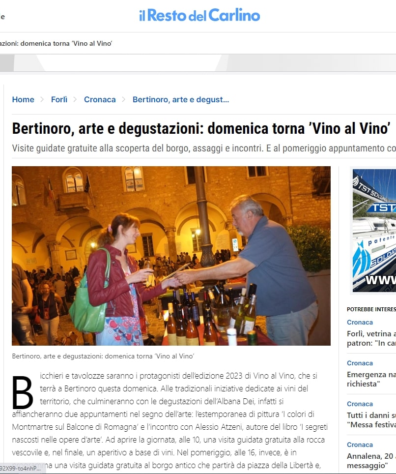396x474 pixels.
Task: Click the chevron separator after Cronaca
Action: pyautogui.click(x=123, y=99)
